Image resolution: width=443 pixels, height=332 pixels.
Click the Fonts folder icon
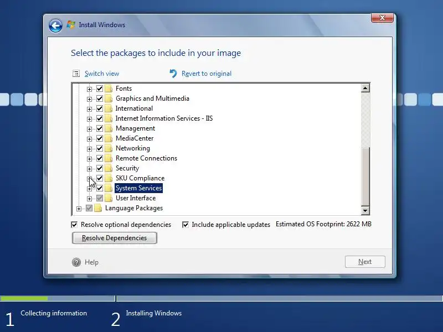coord(109,89)
